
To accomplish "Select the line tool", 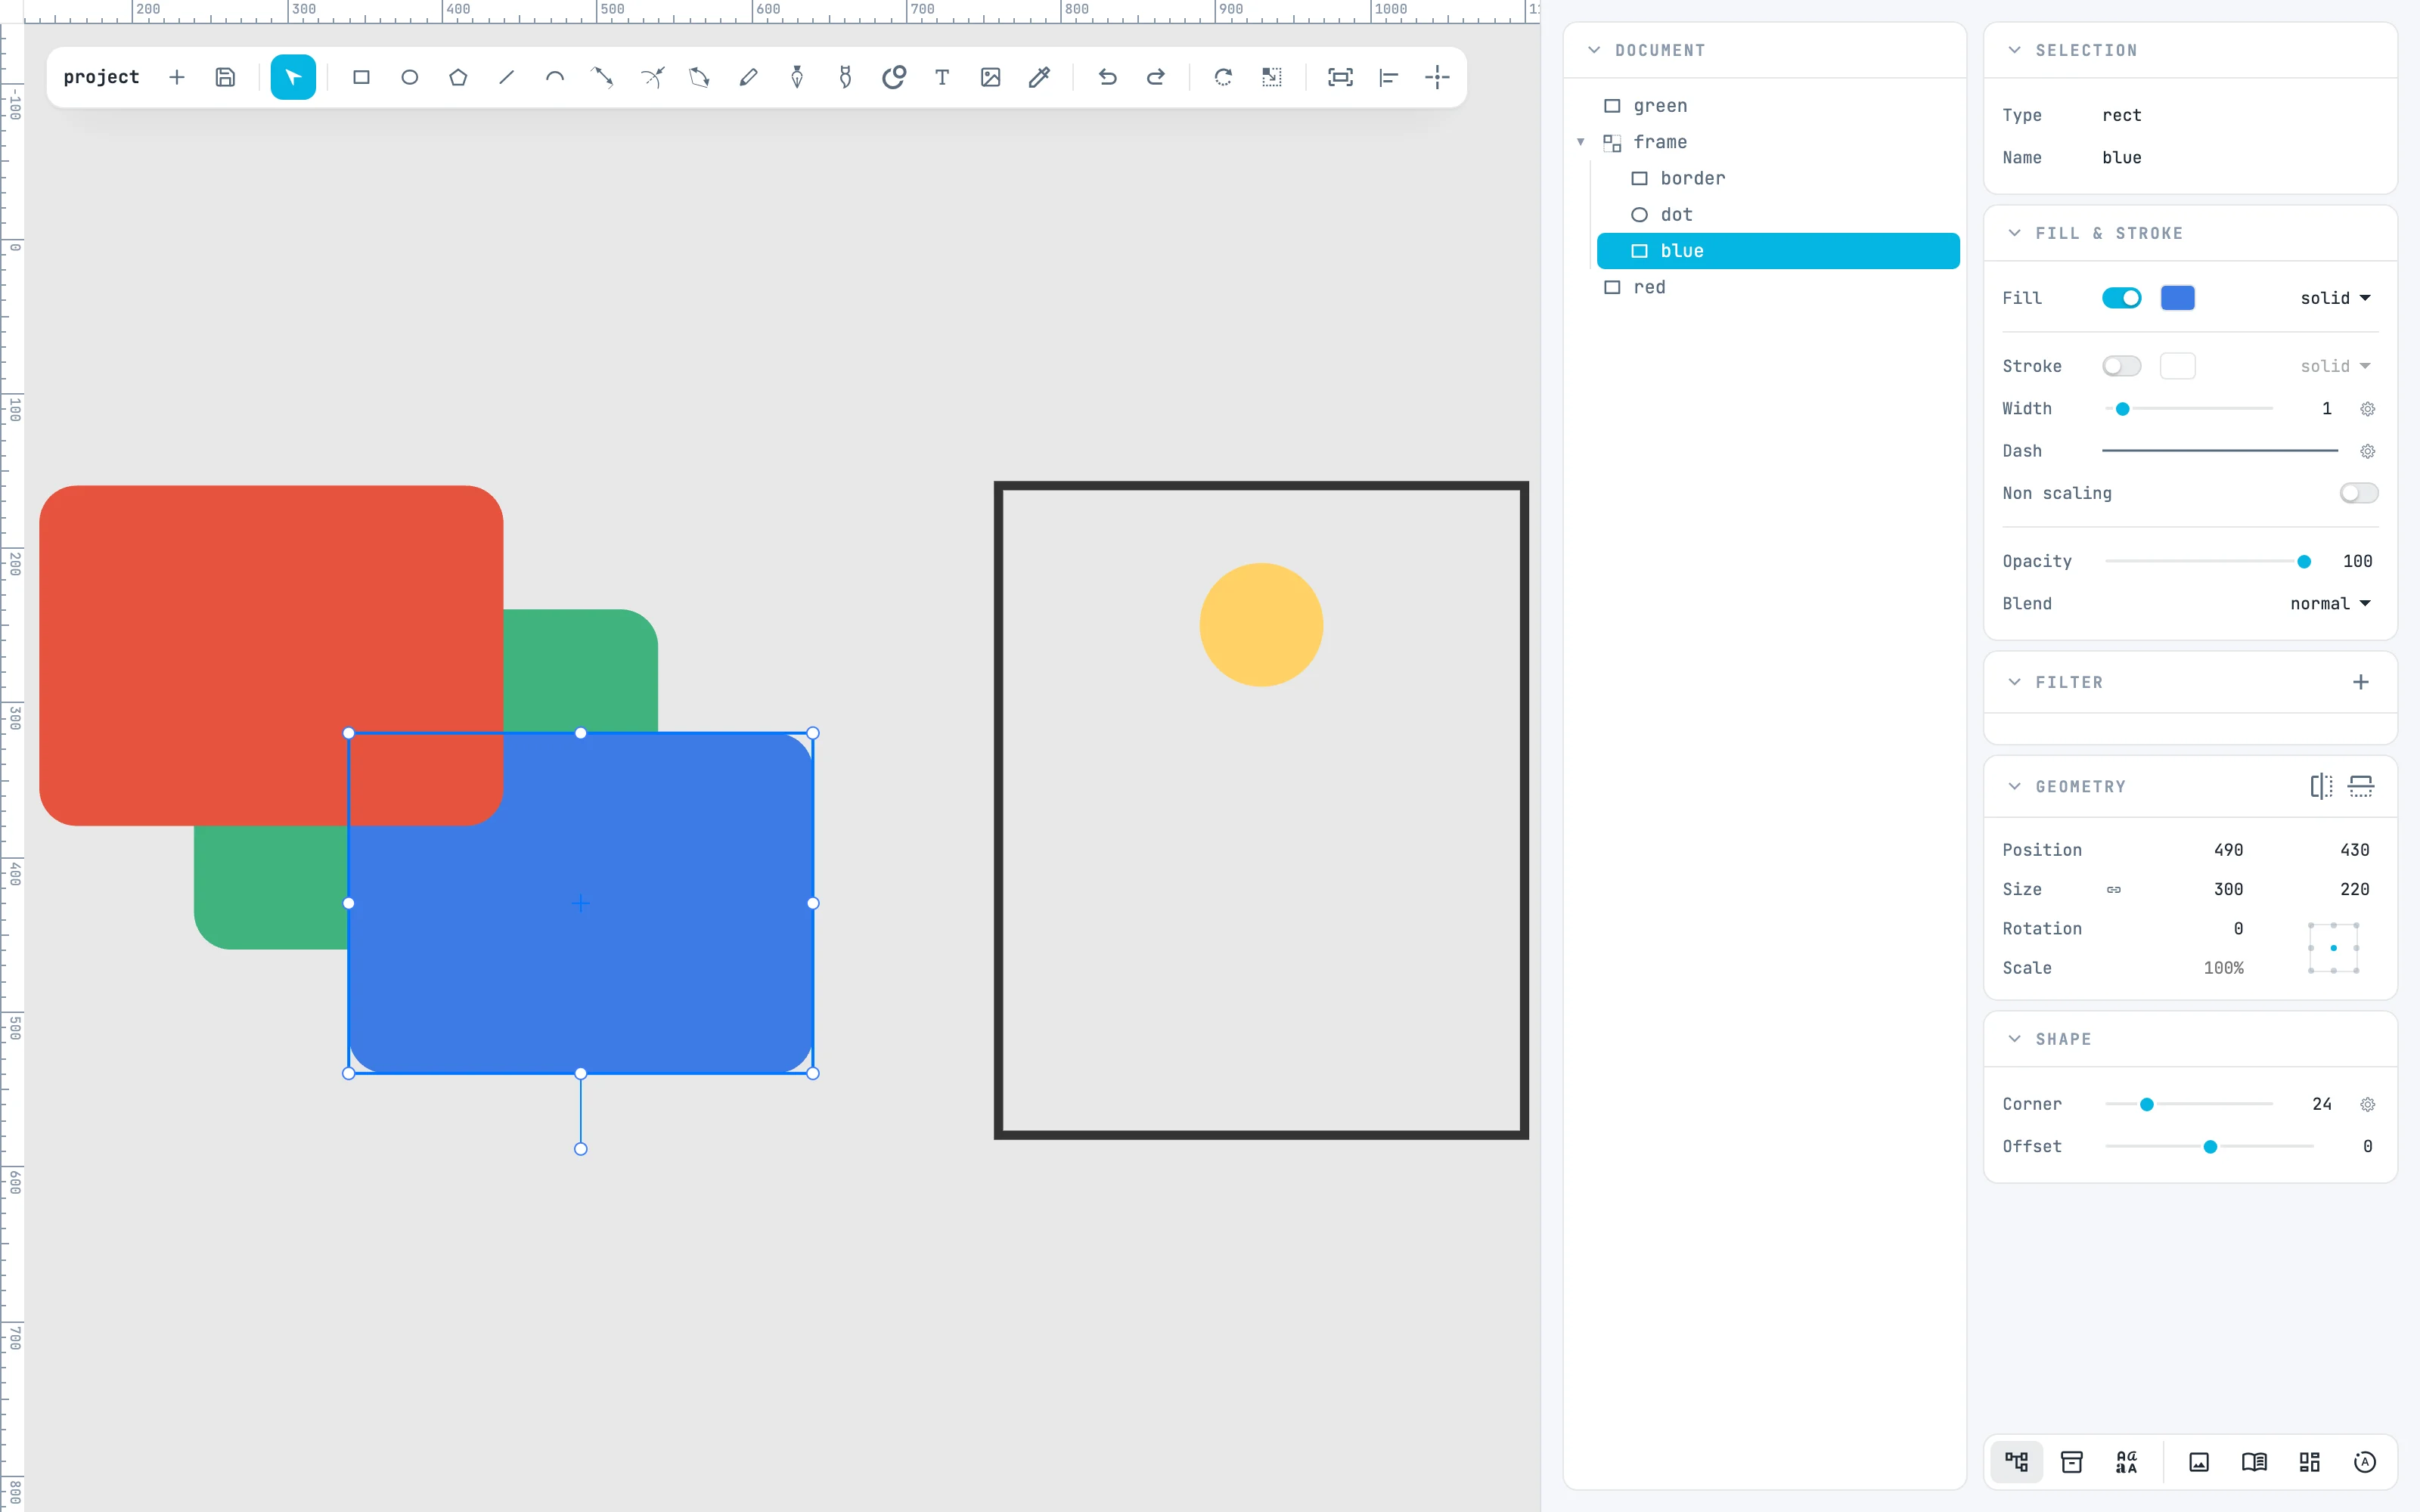I will [506, 77].
